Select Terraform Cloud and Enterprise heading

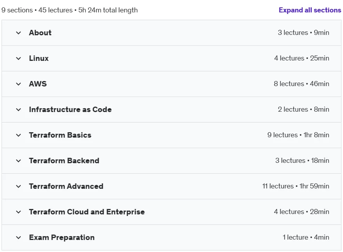pos(87,212)
